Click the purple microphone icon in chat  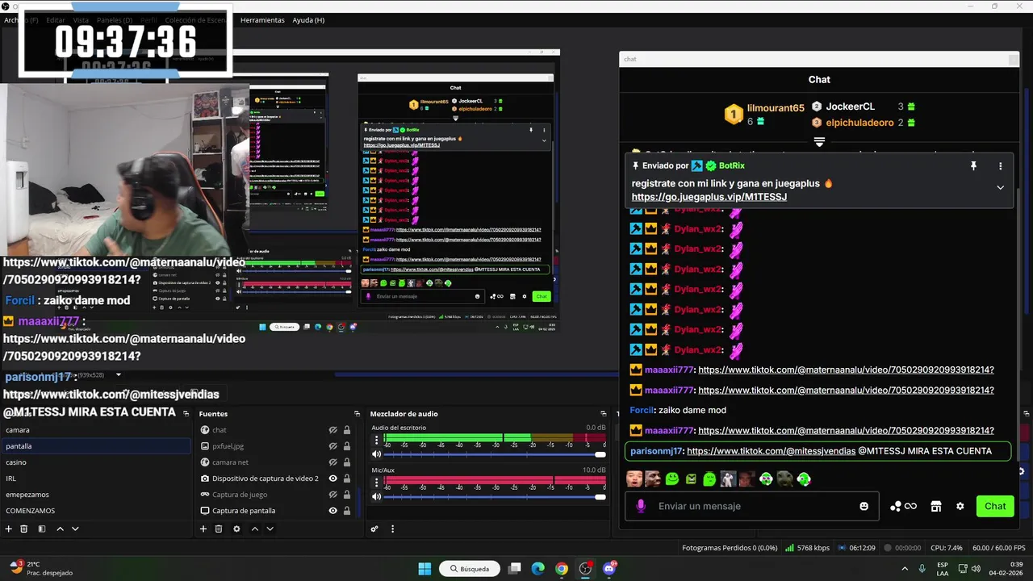pyautogui.click(x=641, y=506)
